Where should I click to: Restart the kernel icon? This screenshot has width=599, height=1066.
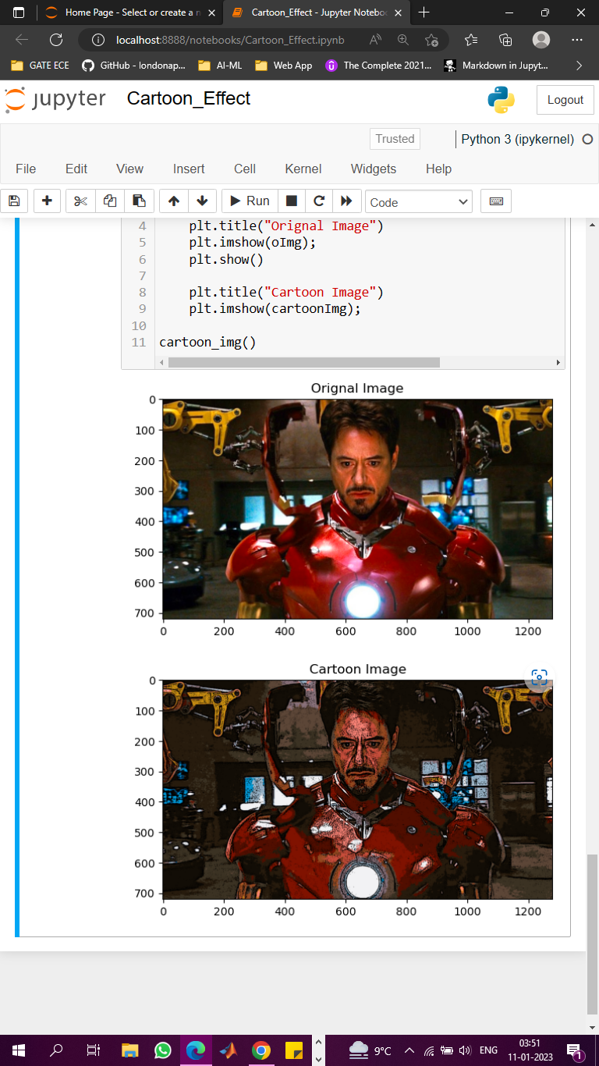(319, 201)
